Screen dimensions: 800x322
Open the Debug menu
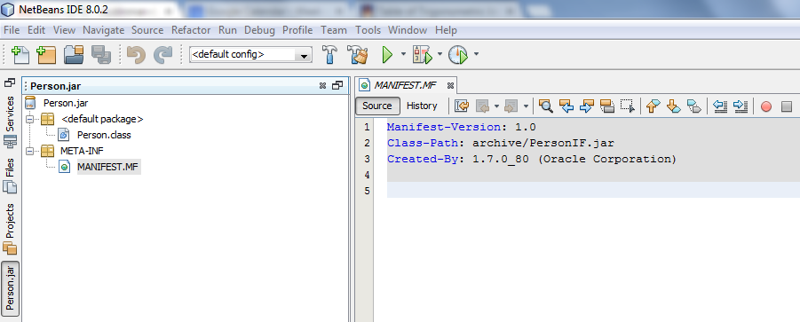click(x=259, y=30)
